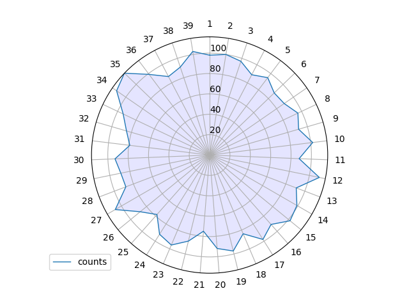409x307 pixels.
Task: Click angular axis label 28
Action: pyautogui.click(x=88, y=201)
